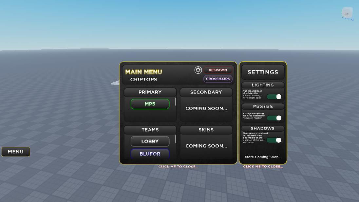Click the TEAMS section header

150,130
